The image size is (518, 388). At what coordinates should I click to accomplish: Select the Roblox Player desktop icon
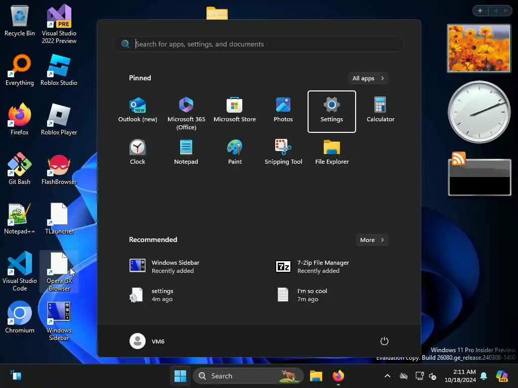pyautogui.click(x=59, y=119)
